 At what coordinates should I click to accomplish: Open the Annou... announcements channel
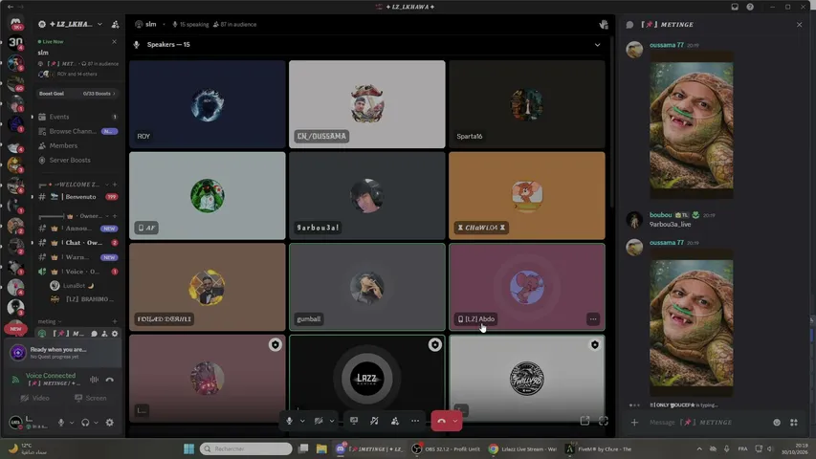pyautogui.click(x=77, y=229)
